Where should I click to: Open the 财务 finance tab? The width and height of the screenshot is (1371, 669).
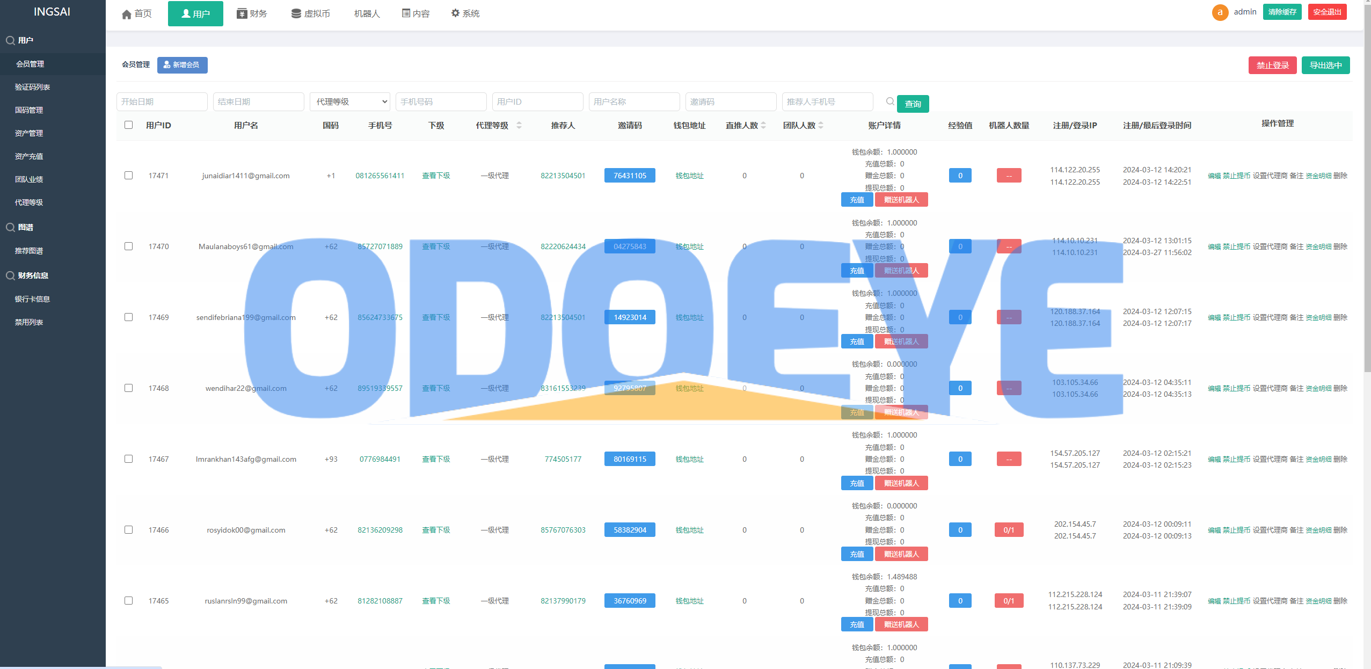point(252,13)
